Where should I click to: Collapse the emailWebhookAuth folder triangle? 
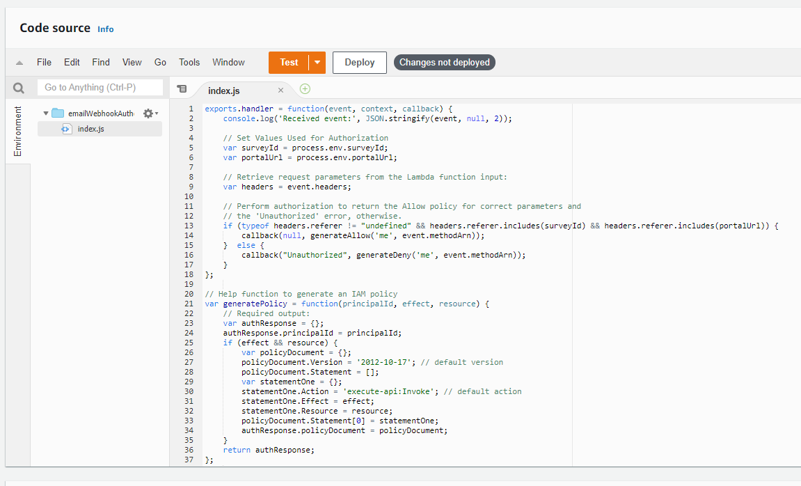pyautogui.click(x=44, y=113)
